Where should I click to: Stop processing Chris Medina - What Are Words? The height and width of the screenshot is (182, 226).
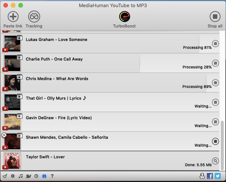coord(215,83)
